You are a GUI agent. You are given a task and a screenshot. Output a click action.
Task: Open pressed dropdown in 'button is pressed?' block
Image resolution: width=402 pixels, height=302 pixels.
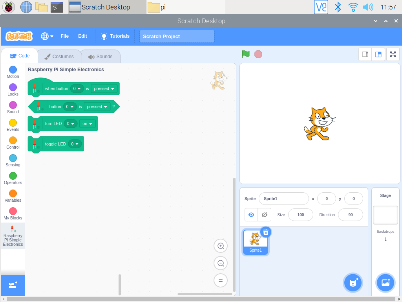(x=97, y=107)
